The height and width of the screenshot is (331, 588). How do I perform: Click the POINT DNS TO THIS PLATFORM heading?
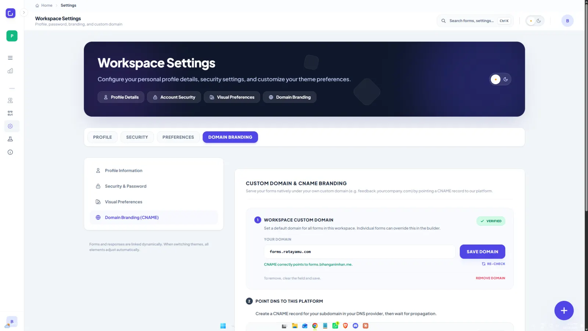(289, 301)
